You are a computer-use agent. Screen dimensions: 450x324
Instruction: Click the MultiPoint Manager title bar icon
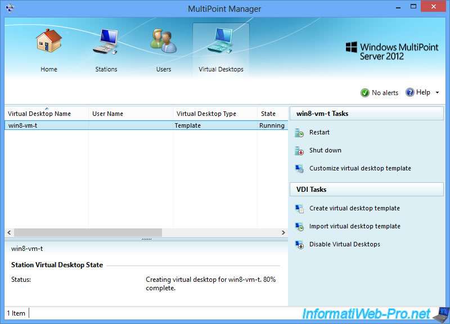coord(10,8)
